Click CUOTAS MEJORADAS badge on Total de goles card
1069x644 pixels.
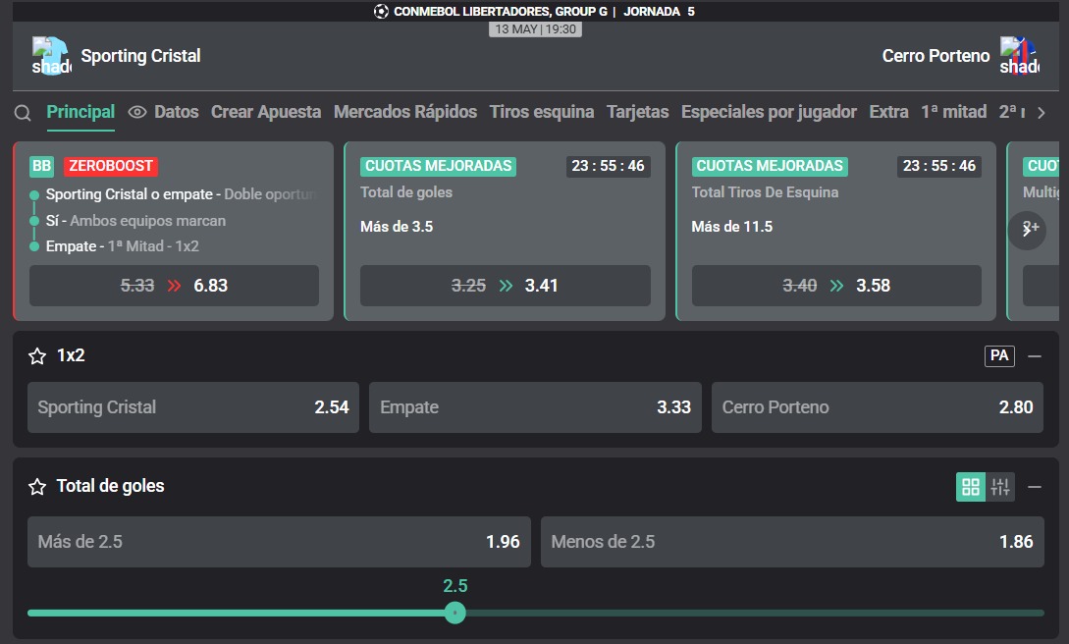439,166
